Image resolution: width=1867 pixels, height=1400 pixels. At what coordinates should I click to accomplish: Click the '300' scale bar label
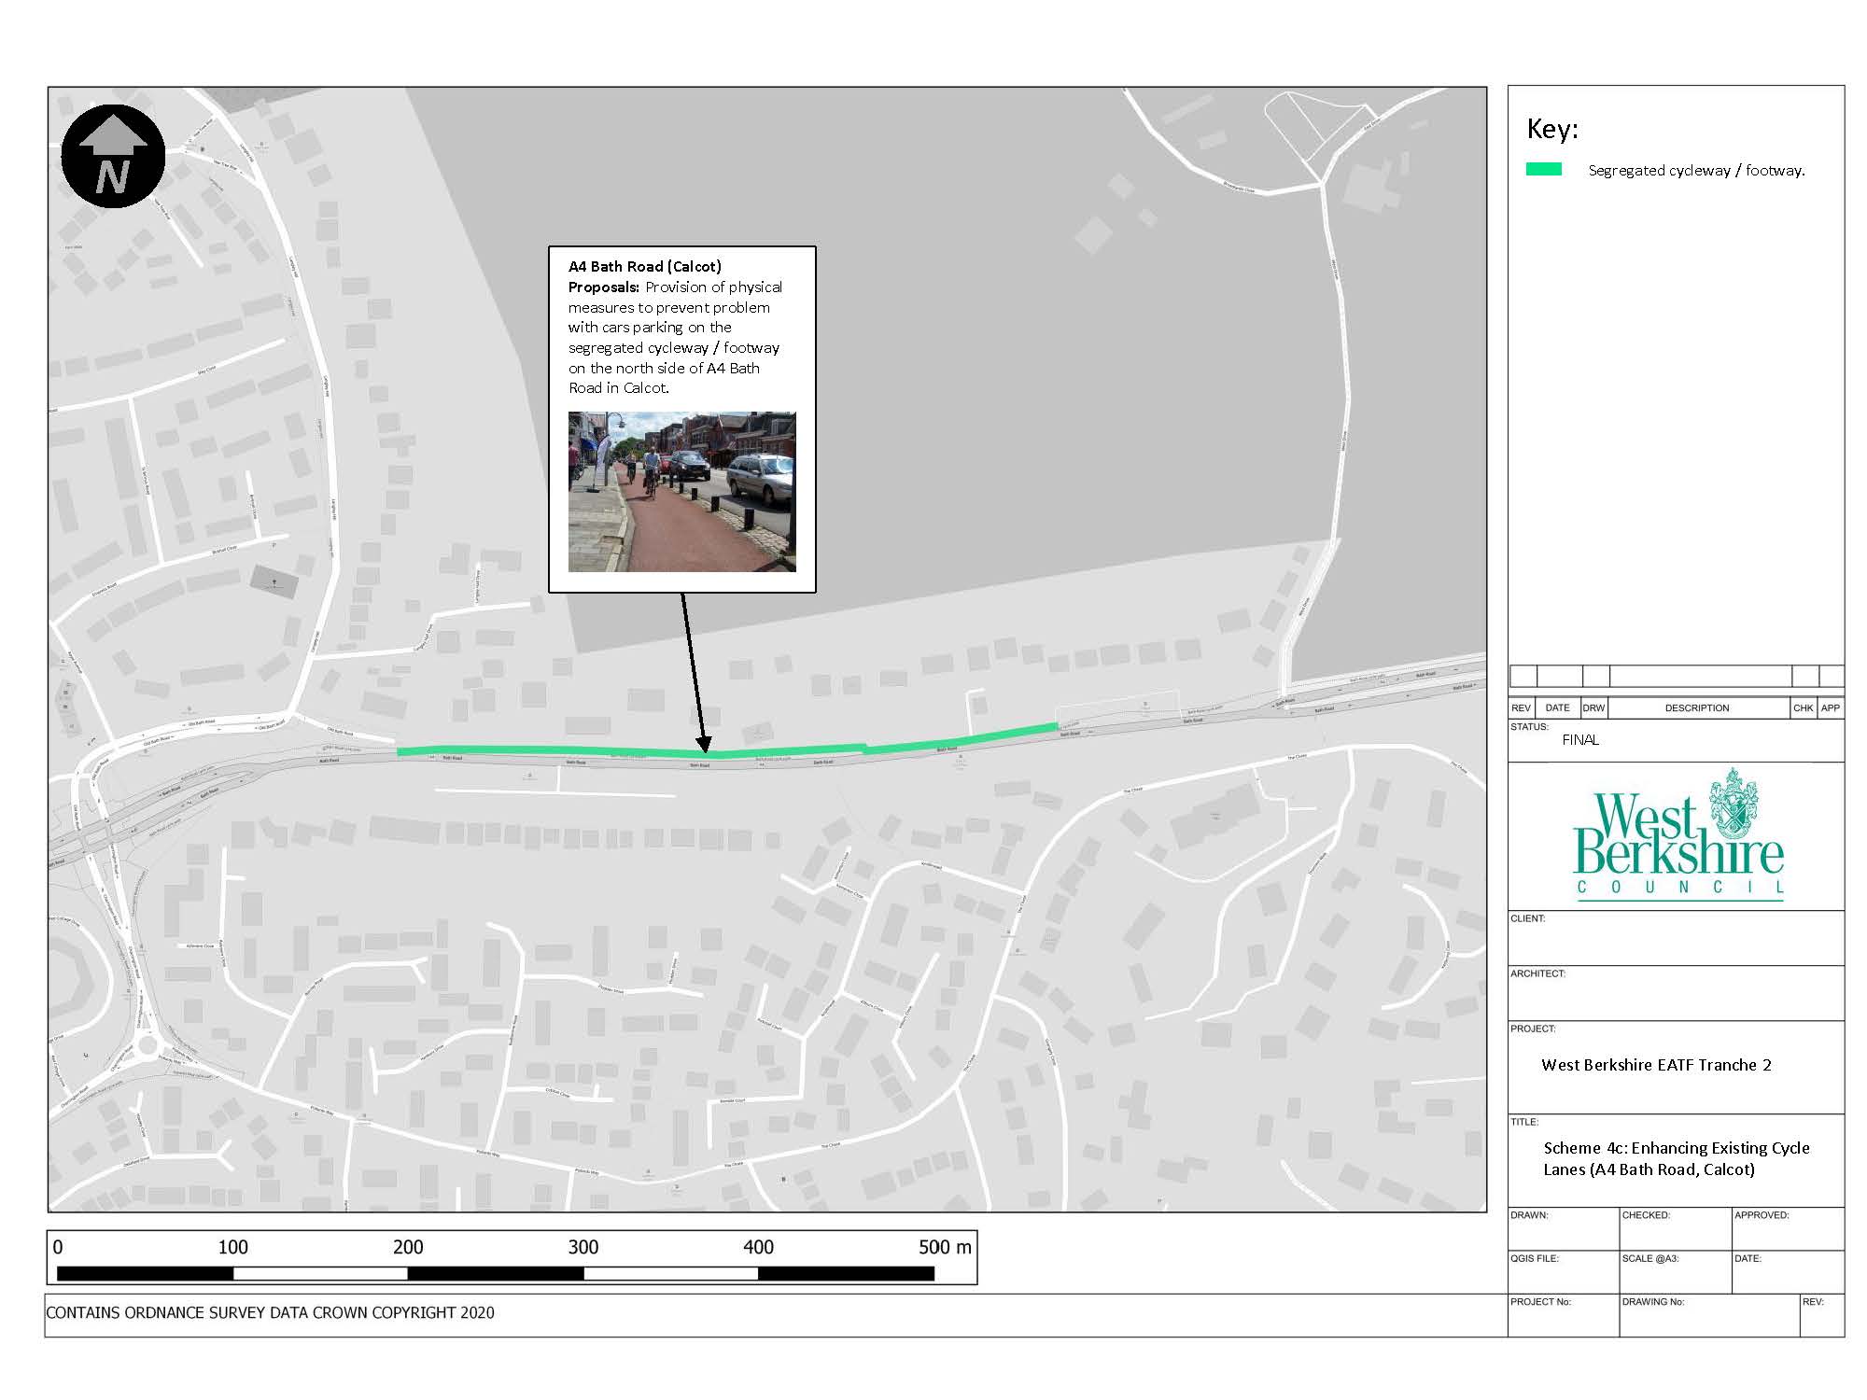click(583, 1247)
